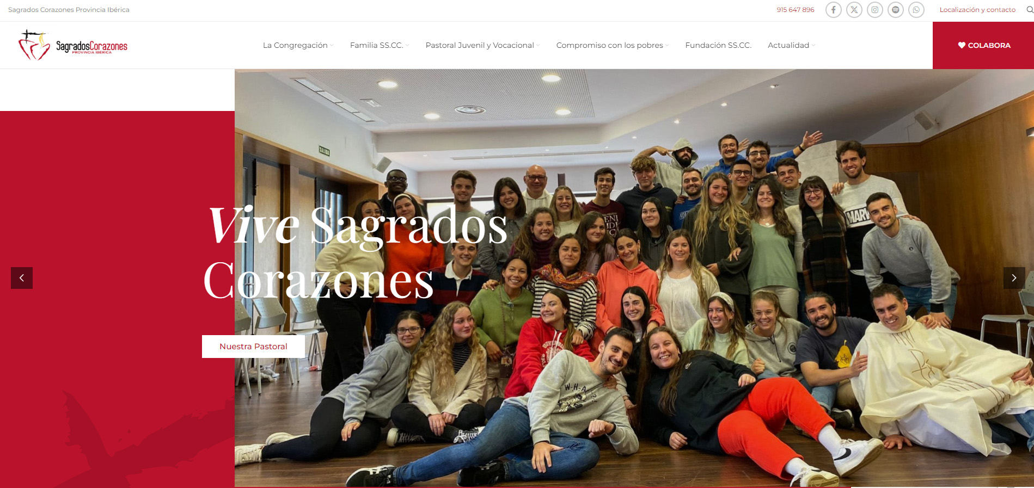This screenshot has width=1034, height=488.
Task: Expand Familia SS.CC. dropdown menu
Action: [x=380, y=45]
